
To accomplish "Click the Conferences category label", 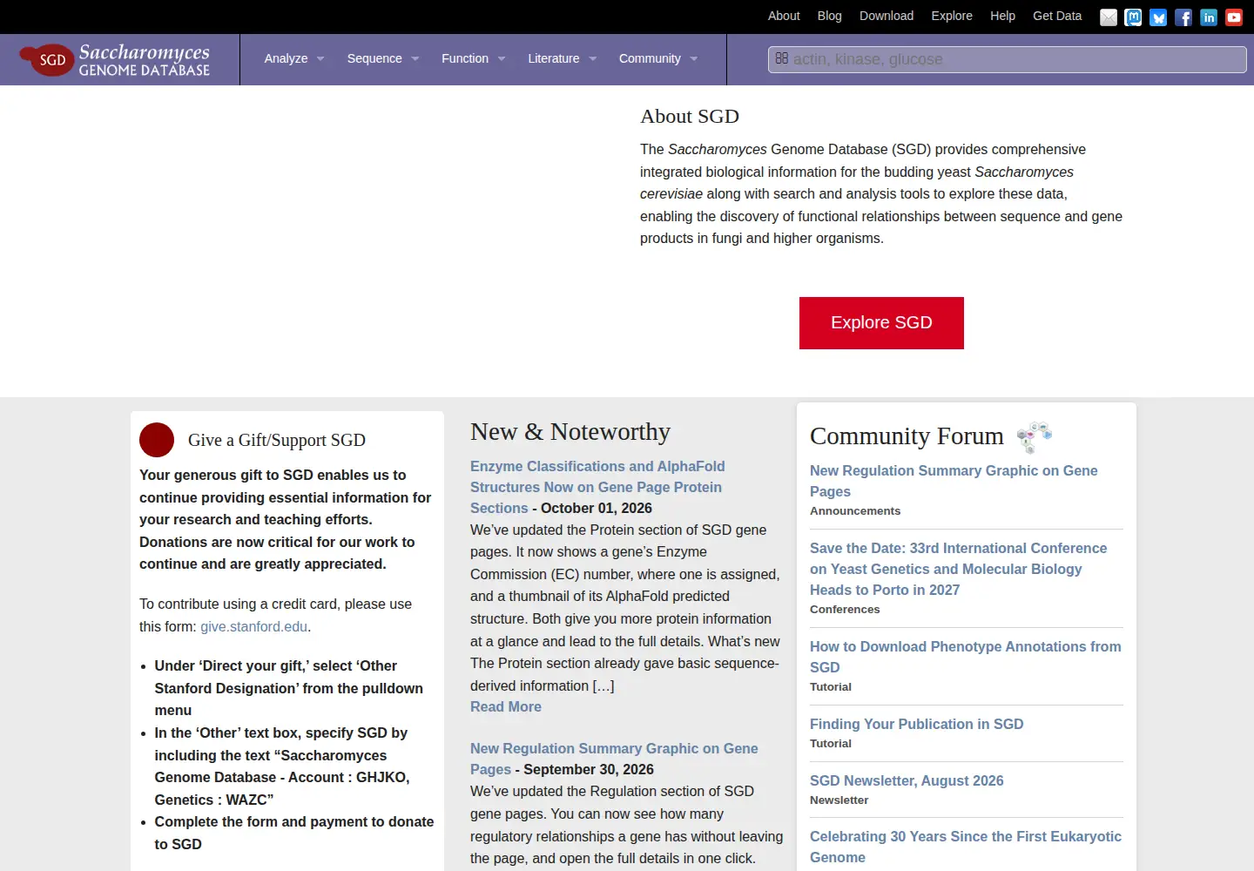I will tap(845, 610).
